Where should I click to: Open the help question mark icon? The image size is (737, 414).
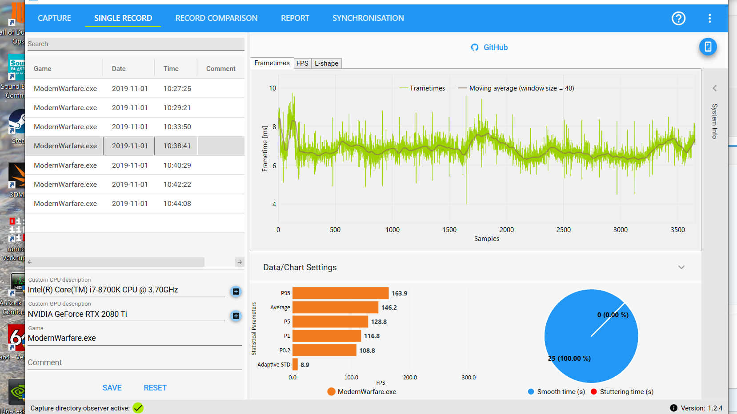(678, 18)
